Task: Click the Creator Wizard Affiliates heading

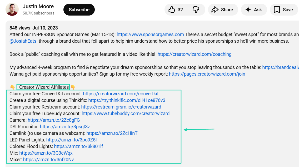Action: [x=44, y=87]
